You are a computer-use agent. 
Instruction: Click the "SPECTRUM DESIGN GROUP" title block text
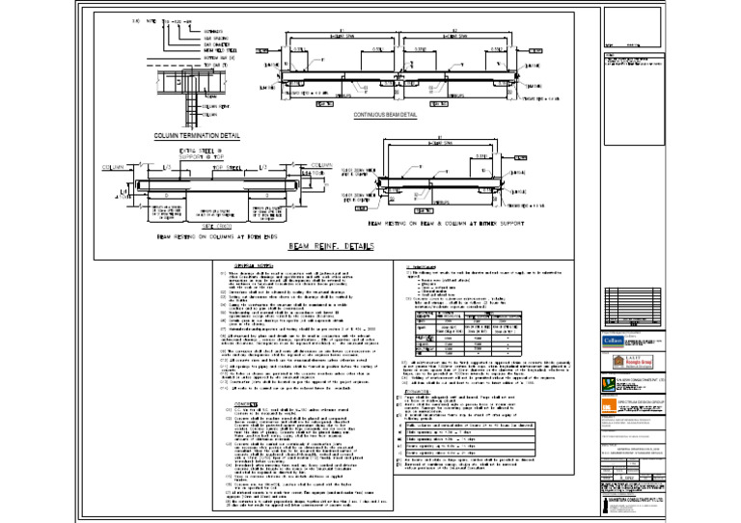[641, 402]
